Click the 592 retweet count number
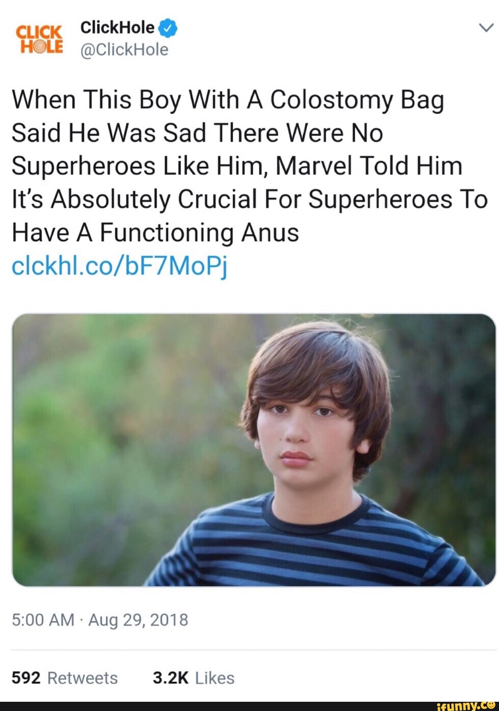Image resolution: width=499 pixels, height=711 pixels. 26,678
